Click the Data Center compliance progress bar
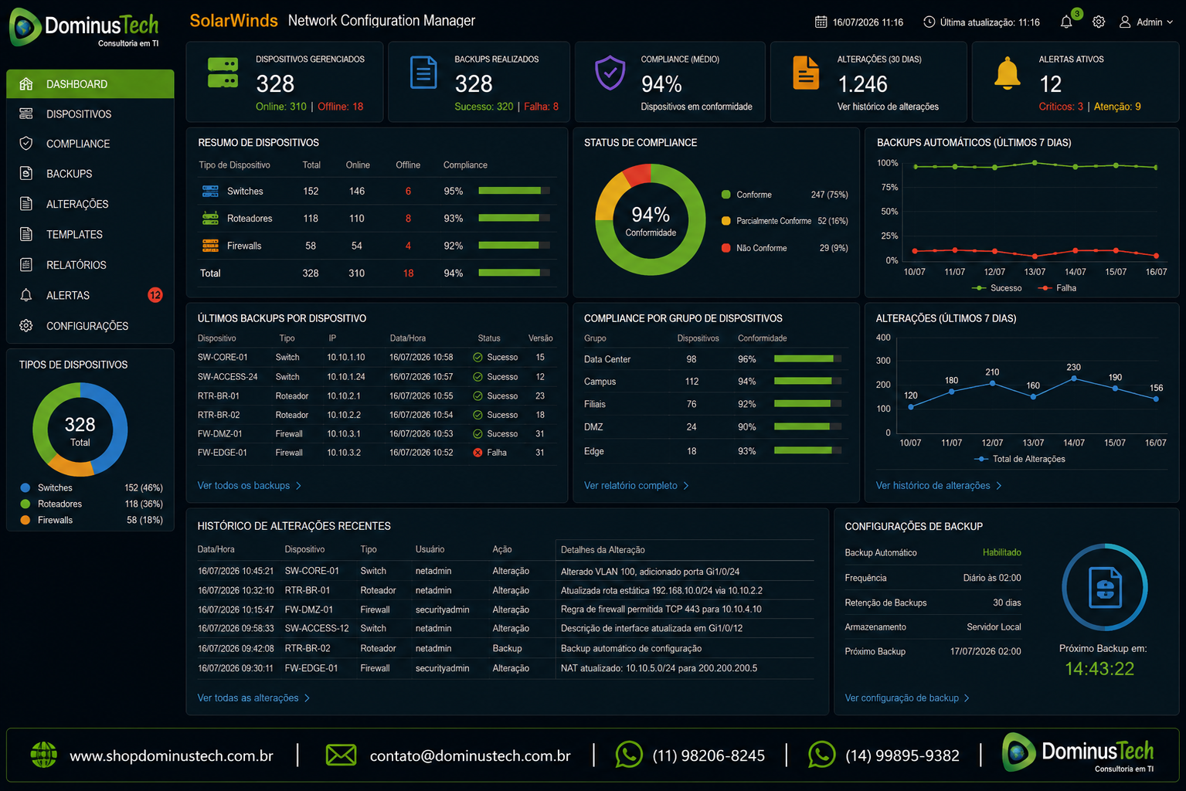 (x=807, y=358)
